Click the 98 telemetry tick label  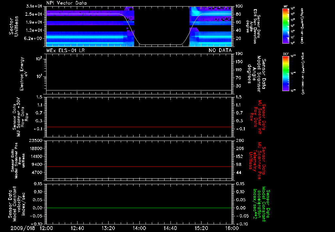point(238,164)
